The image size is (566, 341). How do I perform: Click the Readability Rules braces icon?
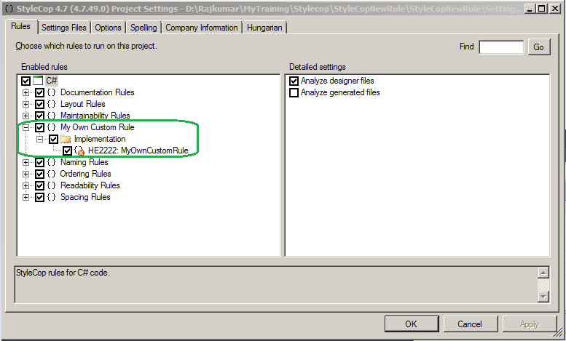pos(52,185)
